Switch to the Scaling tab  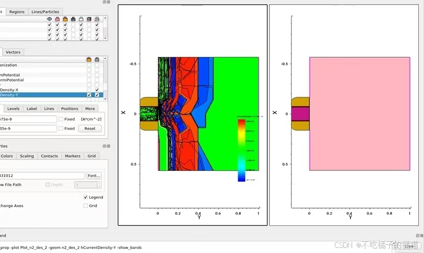tap(27, 156)
